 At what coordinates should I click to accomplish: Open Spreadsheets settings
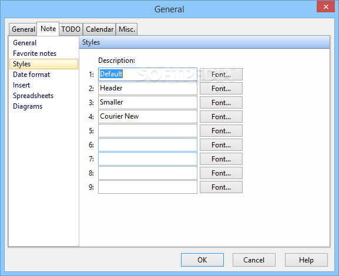43,96
